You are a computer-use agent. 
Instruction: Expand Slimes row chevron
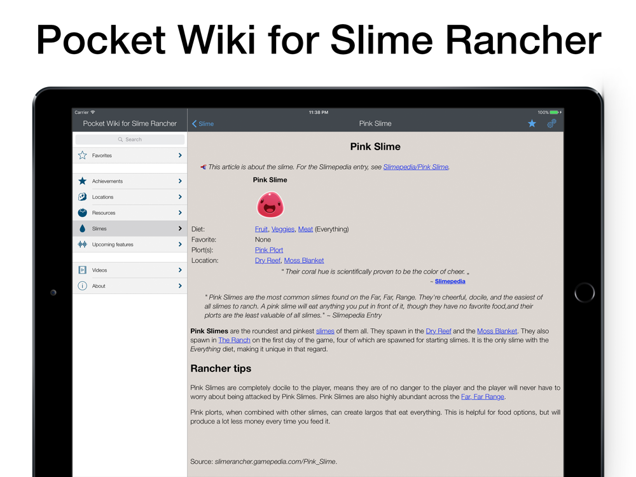[180, 229]
